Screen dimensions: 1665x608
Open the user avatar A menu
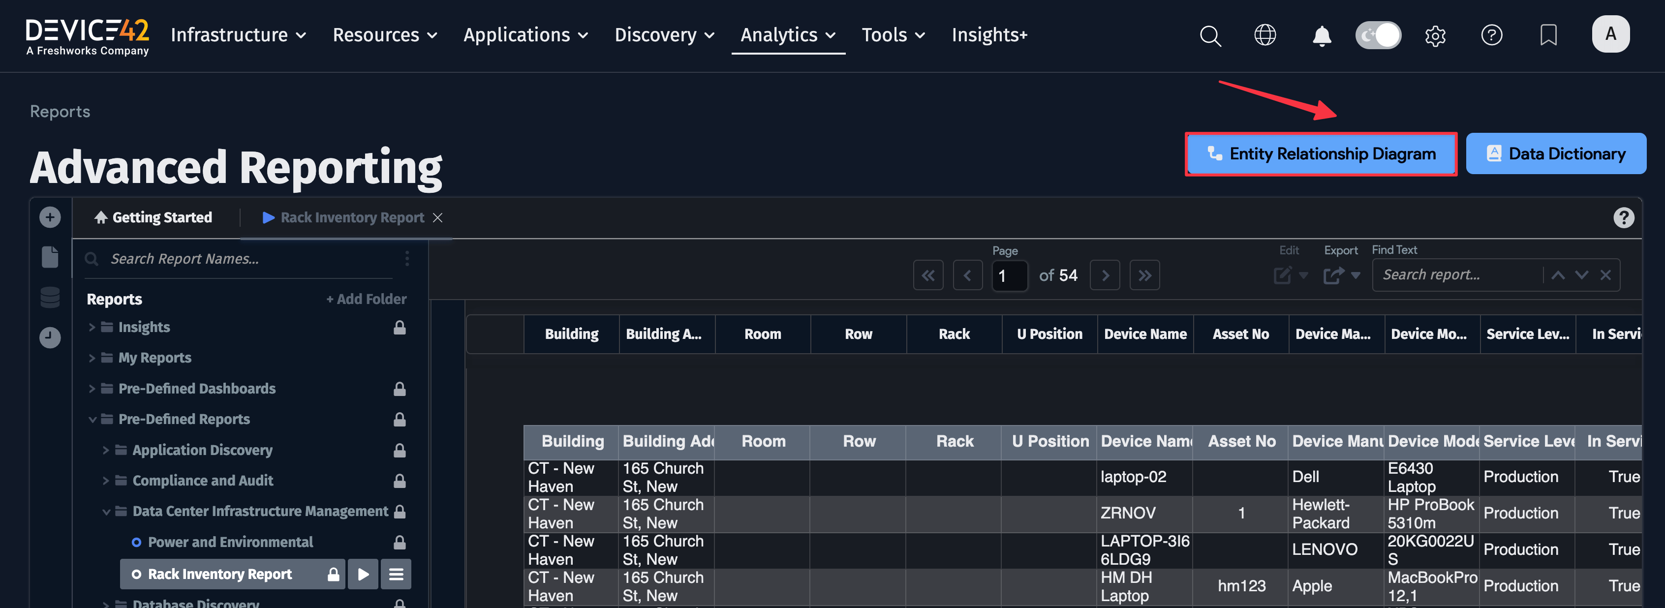point(1610,34)
